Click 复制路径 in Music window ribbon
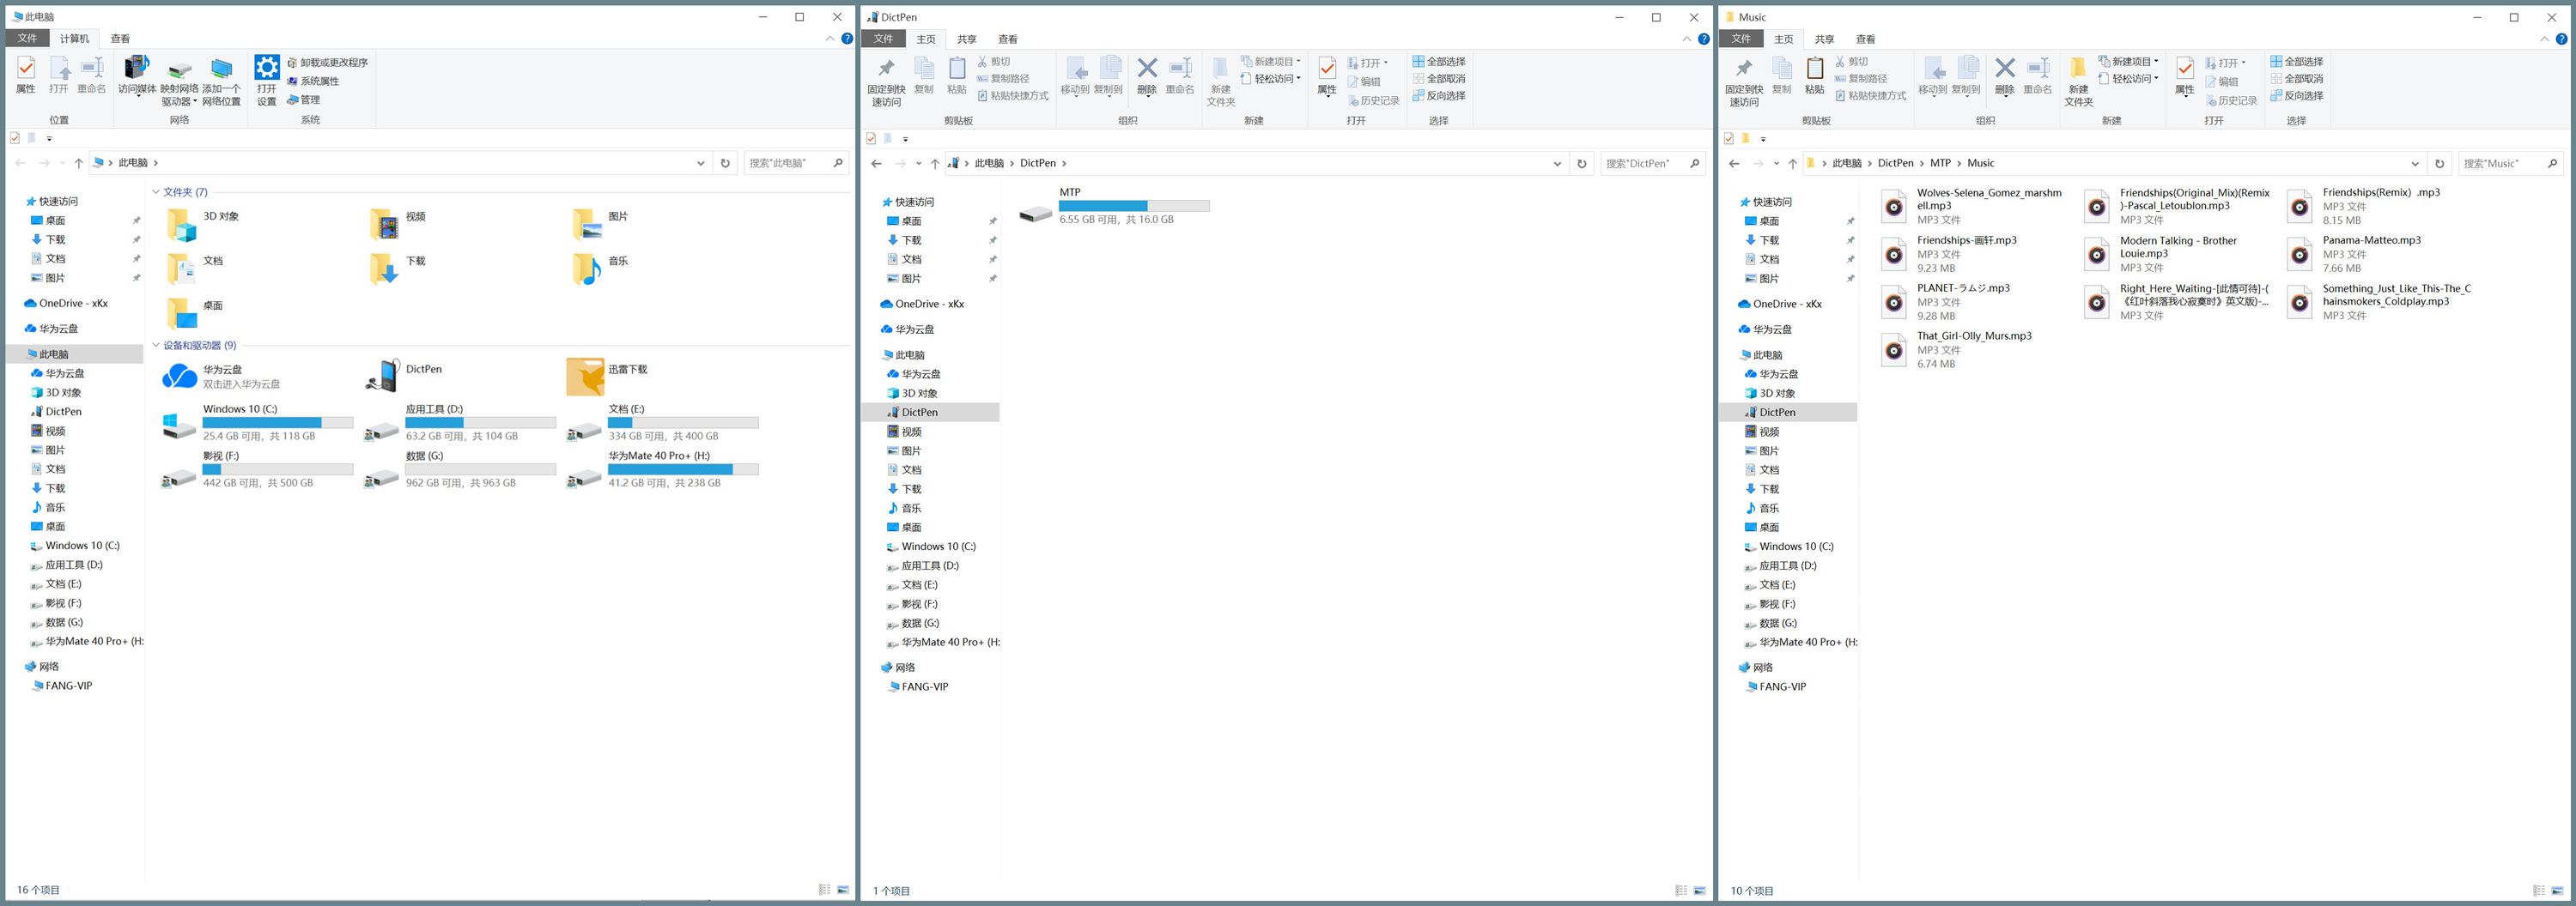2576x906 pixels. 1861,79
